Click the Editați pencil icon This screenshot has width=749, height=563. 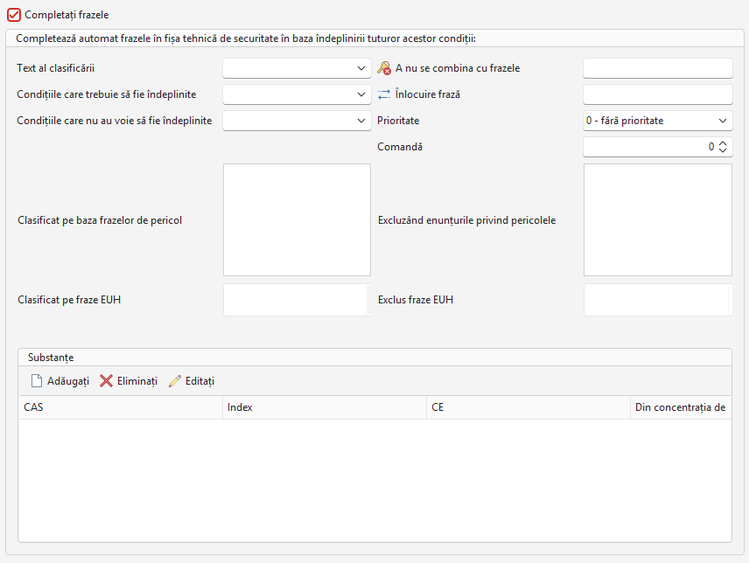click(175, 381)
